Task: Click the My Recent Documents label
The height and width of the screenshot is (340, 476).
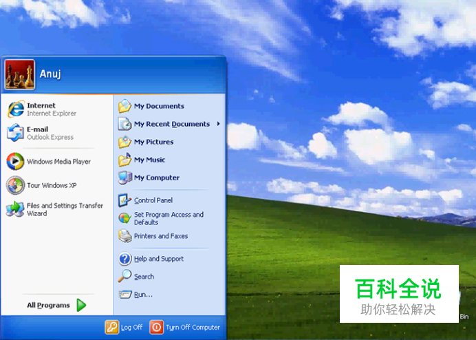Action: (x=172, y=124)
